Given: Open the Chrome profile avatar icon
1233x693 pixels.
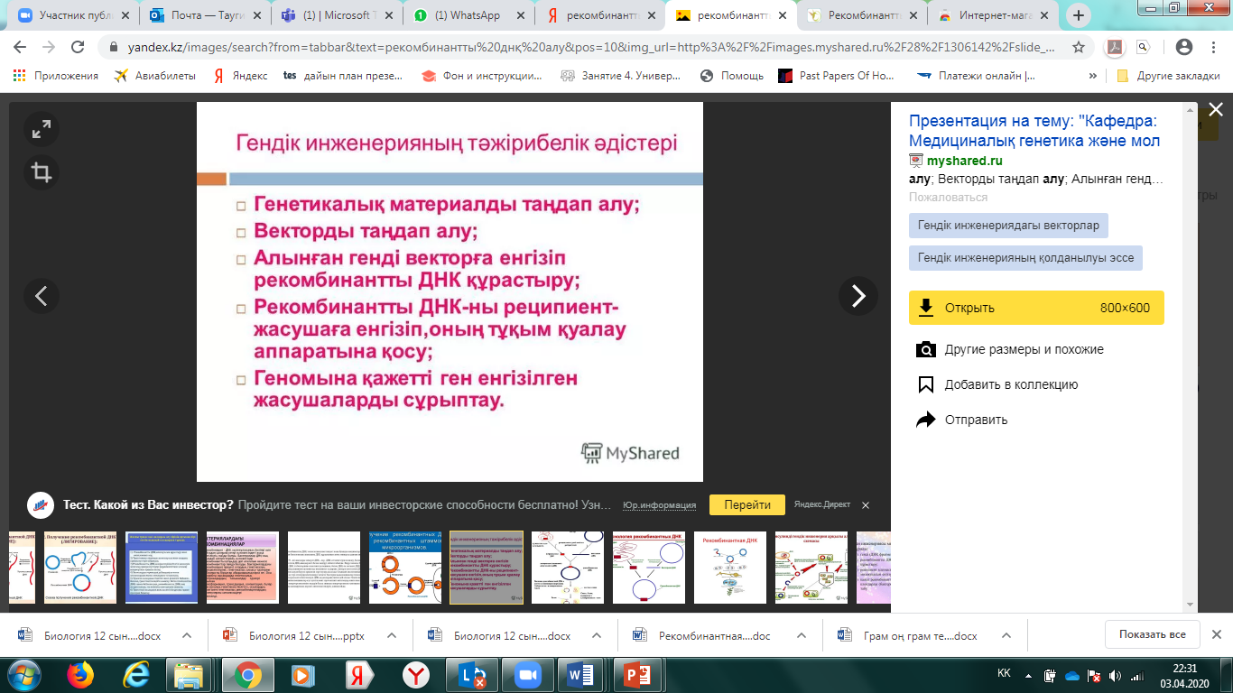Looking at the screenshot, I should coord(1184,47).
